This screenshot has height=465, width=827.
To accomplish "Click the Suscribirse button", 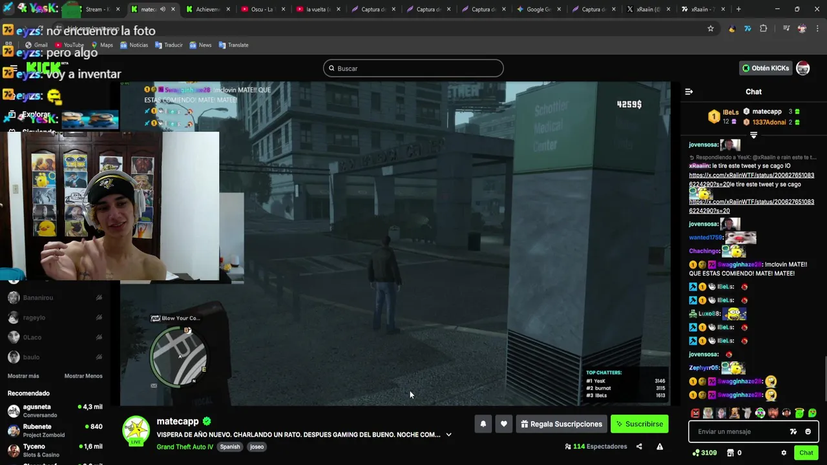I will pyautogui.click(x=640, y=424).
